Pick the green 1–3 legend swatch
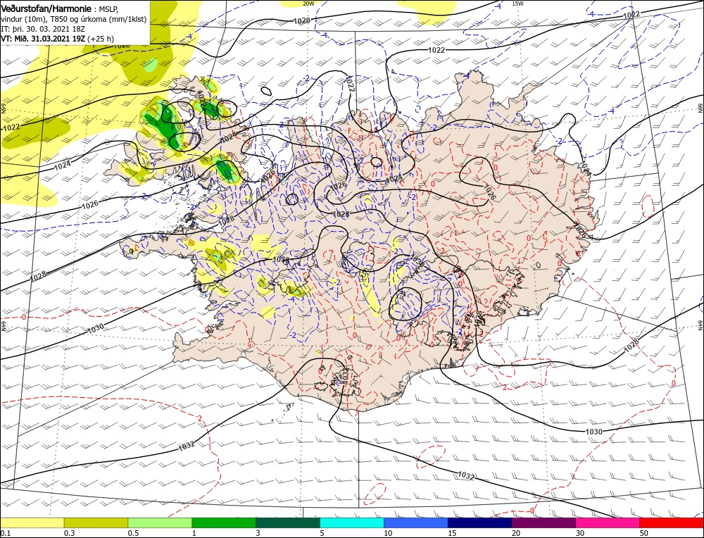 coord(224,523)
